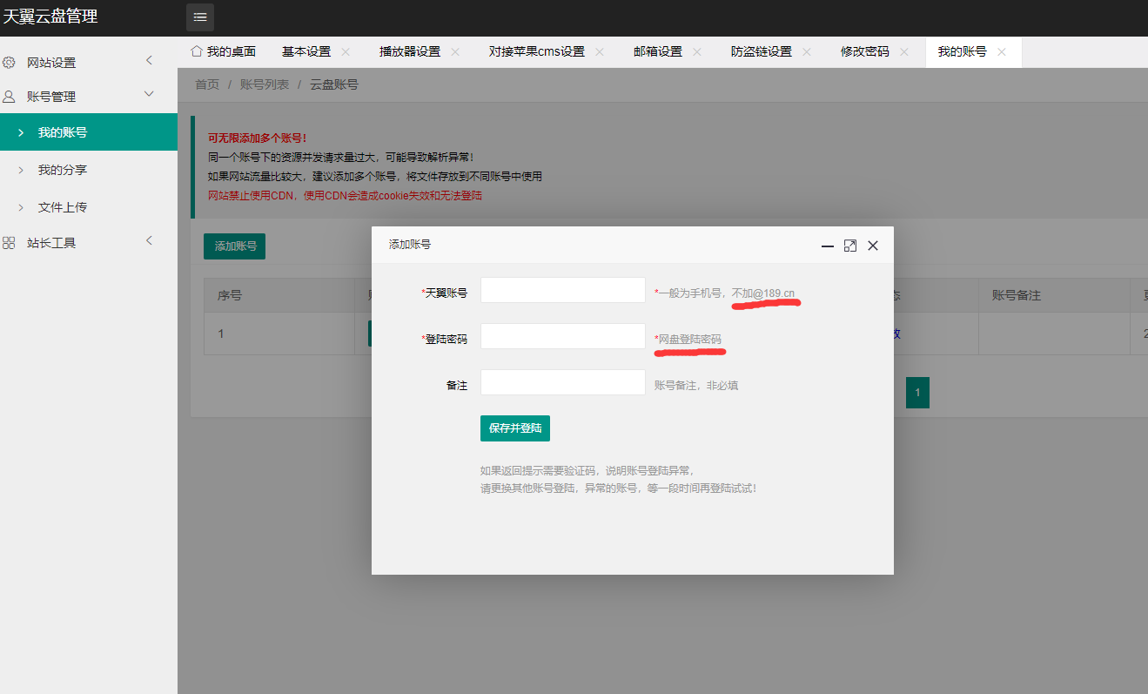The width and height of the screenshot is (1148, 694).
Task: Minimize the 添加账号 dialog
Action: pyautogui.click(x=828, y=246)
